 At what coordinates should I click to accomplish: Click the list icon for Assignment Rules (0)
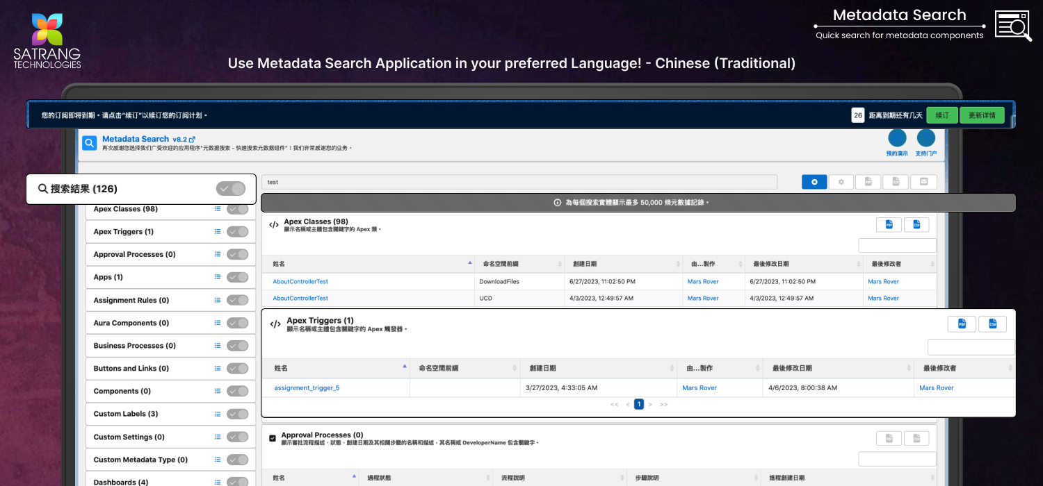tap(218, 300)
